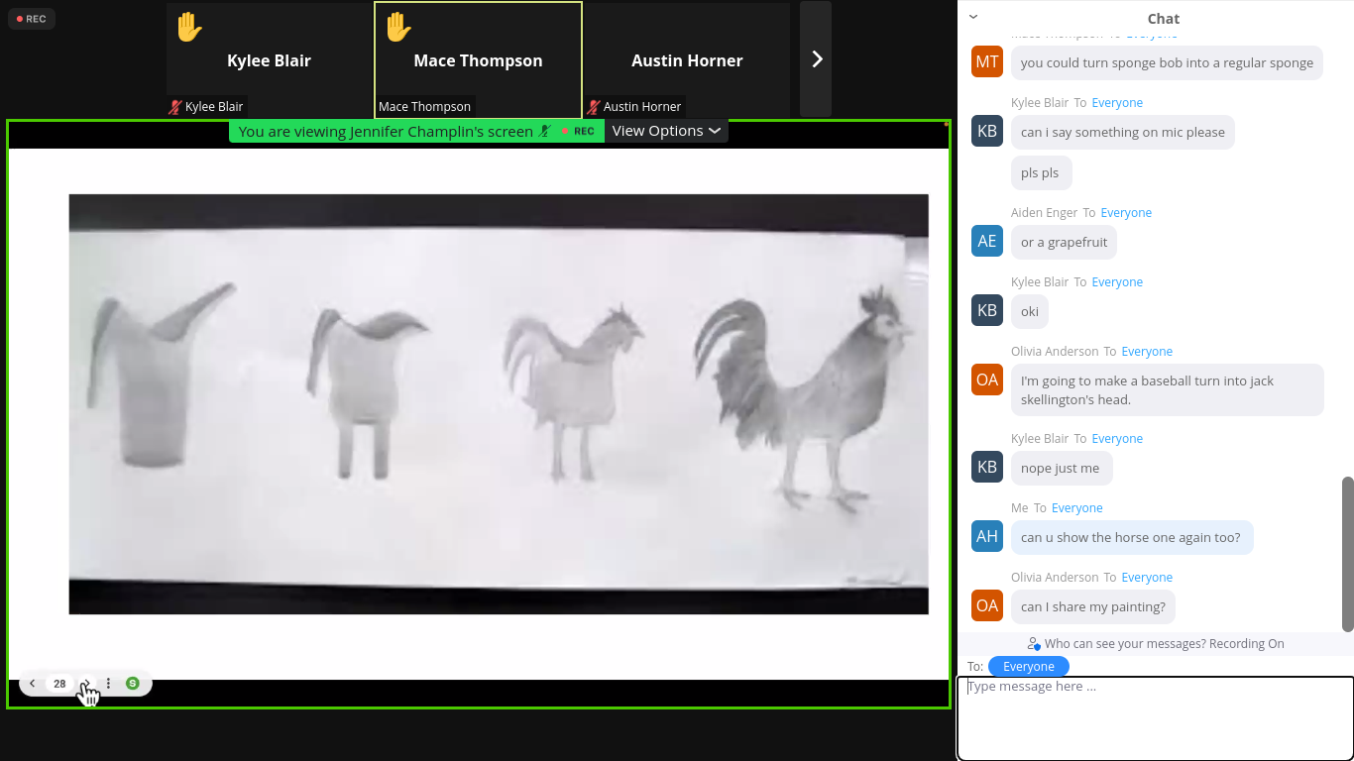1354x761 pixels.
Task: Click KB avatar beside mic request message
Action: [x=987, y=132]
